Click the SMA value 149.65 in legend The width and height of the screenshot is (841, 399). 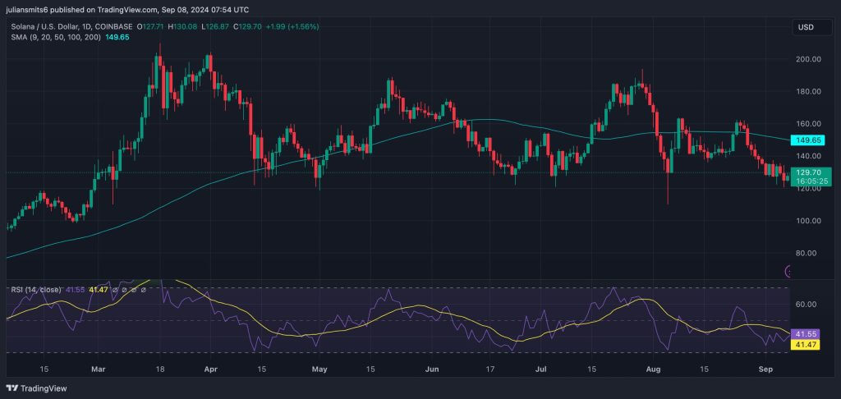pyautogui.click(x=117, y=37)
